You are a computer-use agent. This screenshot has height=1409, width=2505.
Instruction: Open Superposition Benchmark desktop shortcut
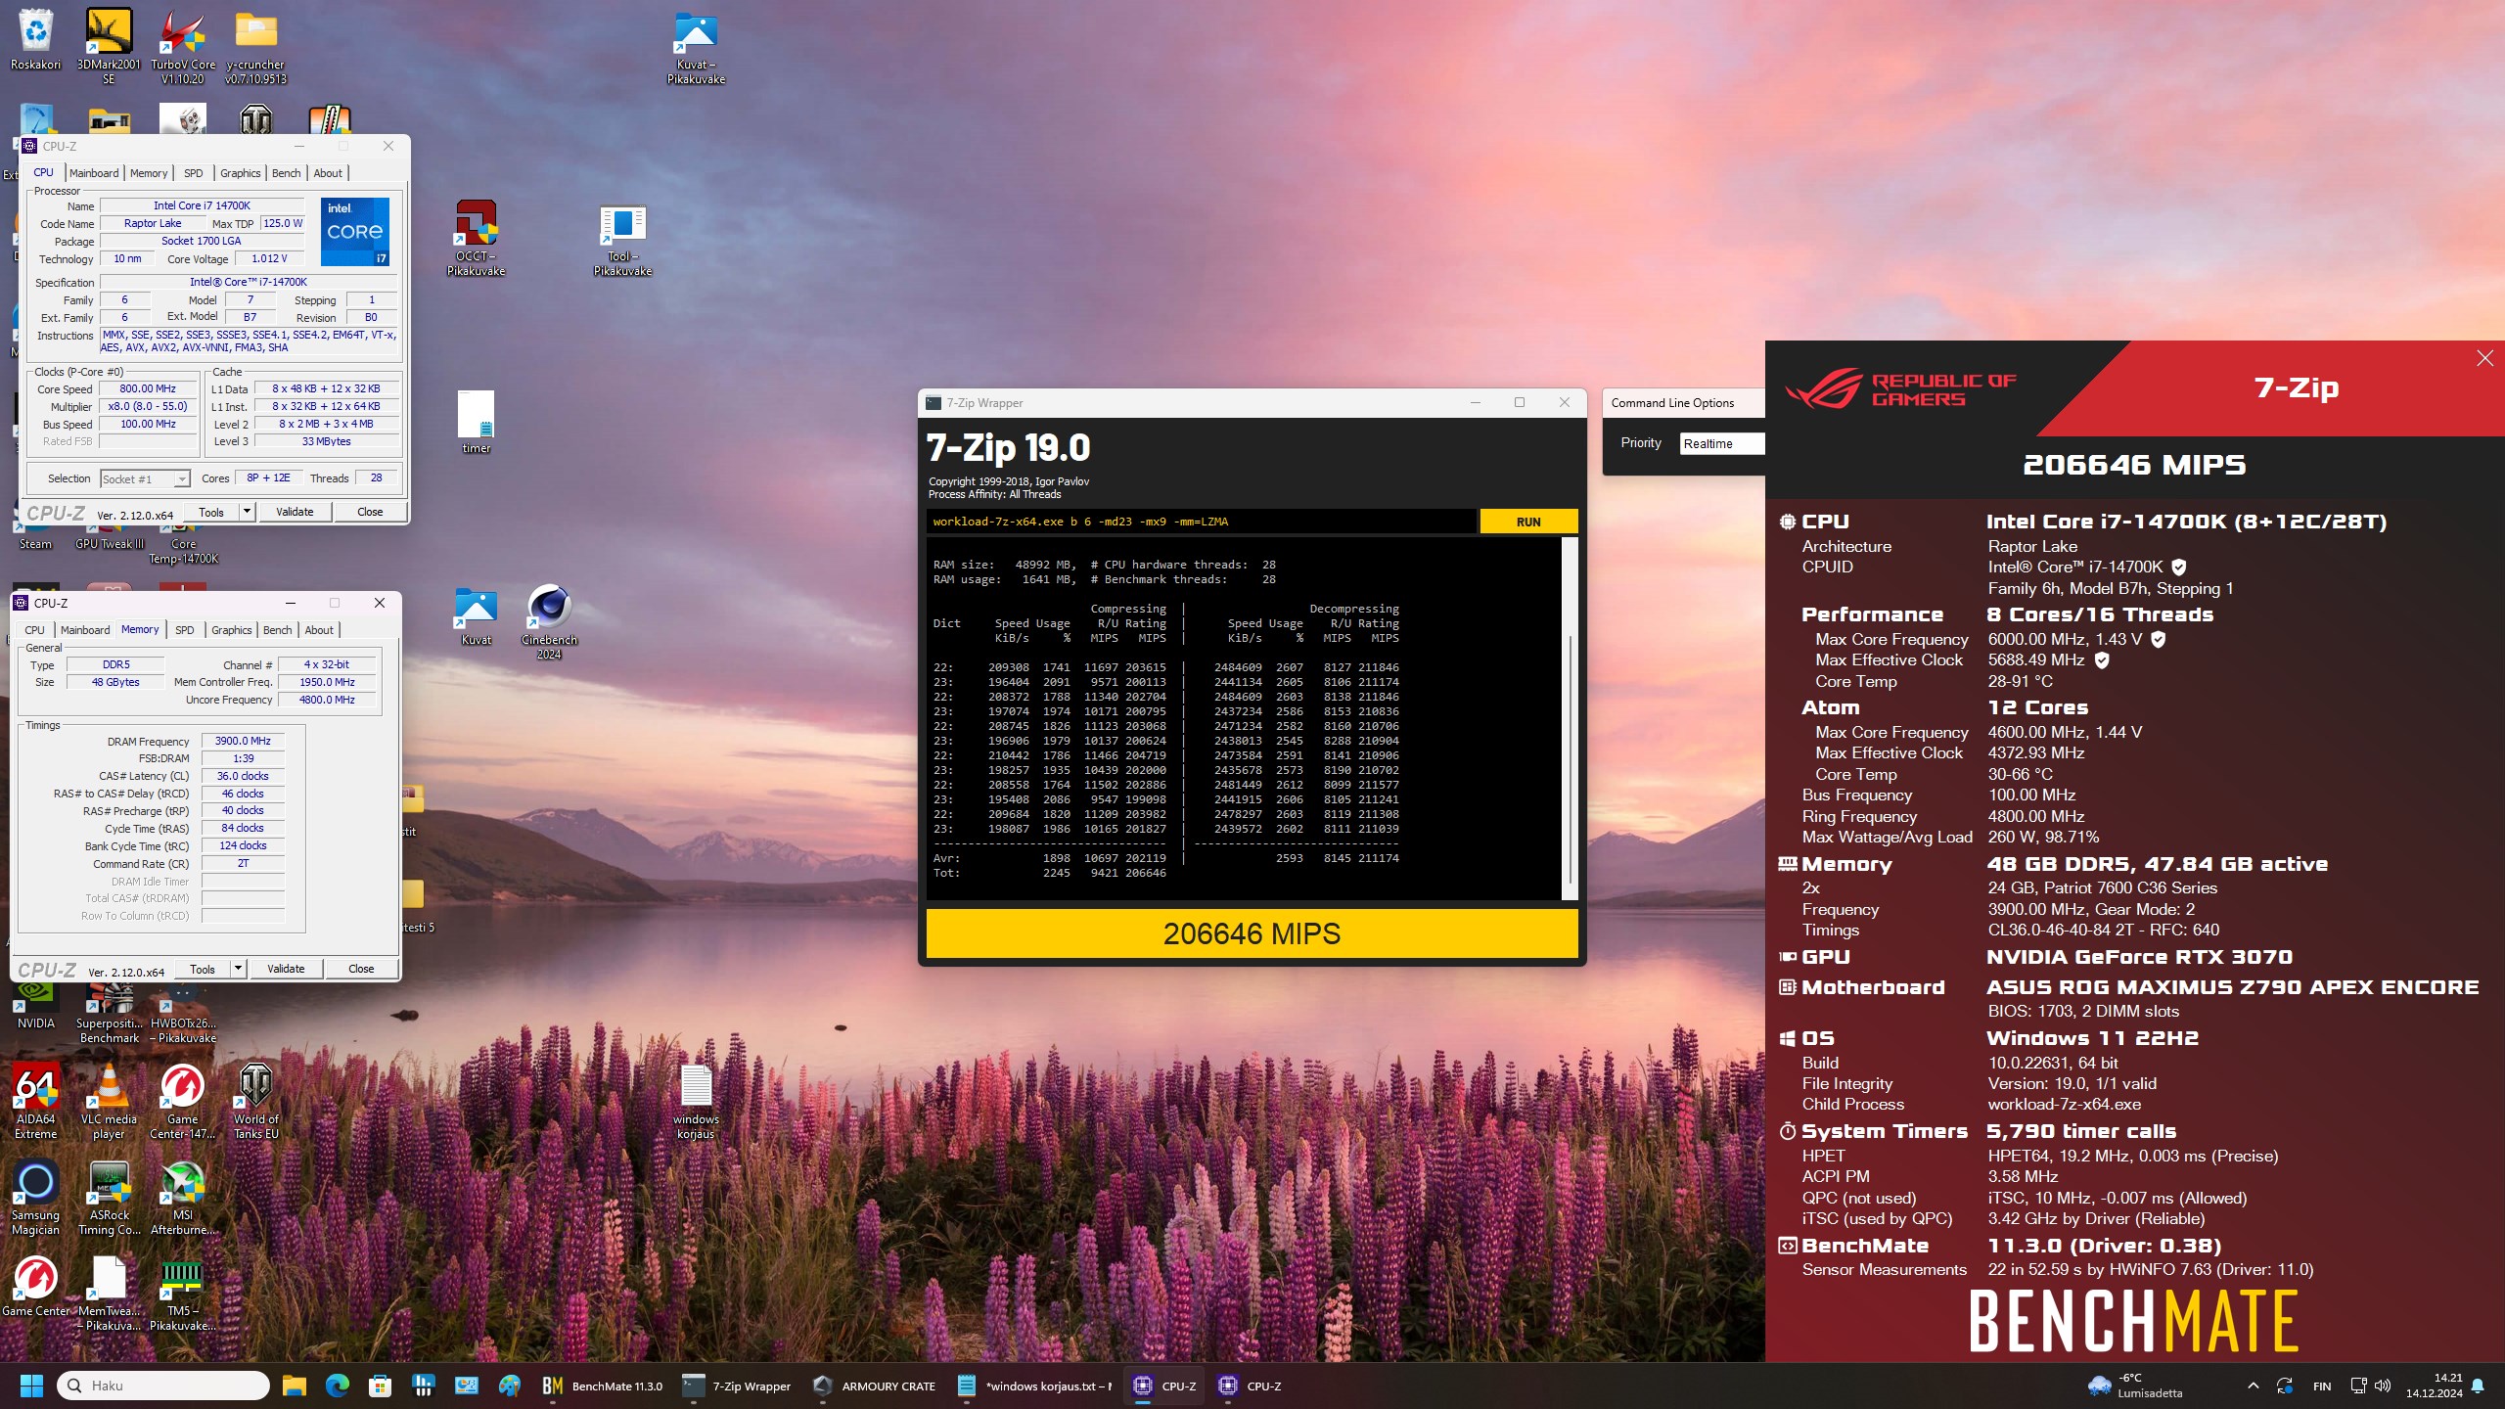pyautogui.click(x=109, y=1014)
